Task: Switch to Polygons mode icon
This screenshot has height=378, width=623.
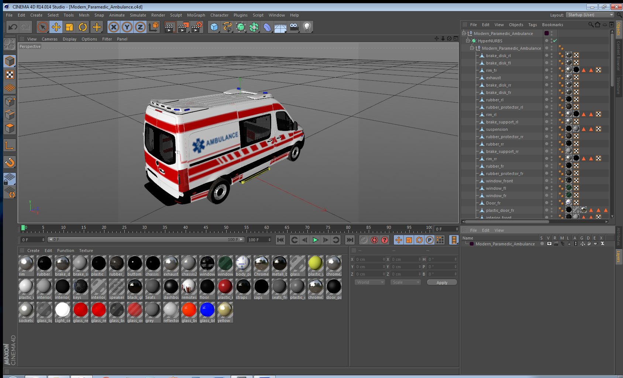Action: [10, 128]
